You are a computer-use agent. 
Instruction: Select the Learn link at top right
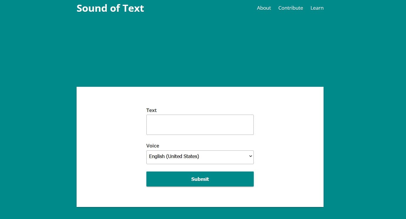coord(317,8)
